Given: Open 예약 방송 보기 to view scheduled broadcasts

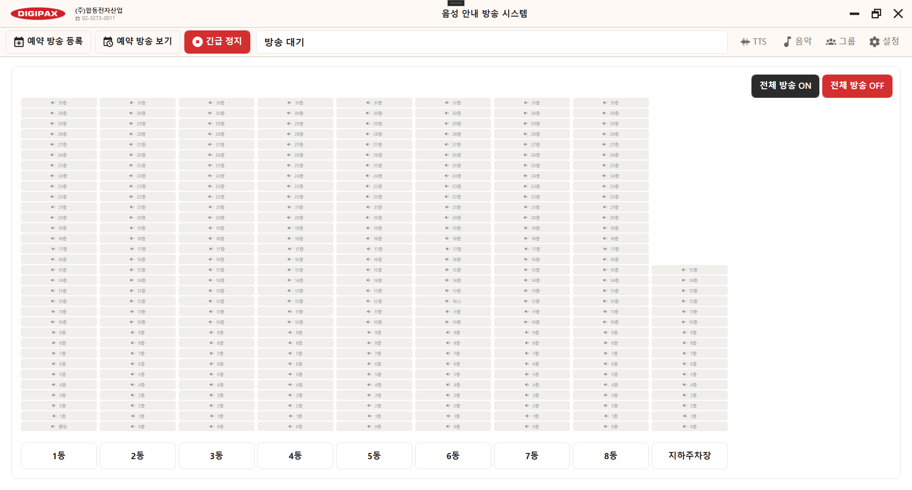Looking at the screenshot, I should tap(138, 42).
